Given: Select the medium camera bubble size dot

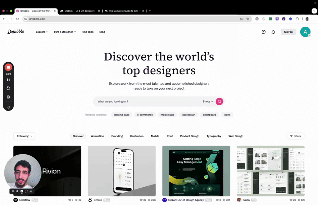Looking at the screenshot, I should pyautogui.click(x=22, y=191).
